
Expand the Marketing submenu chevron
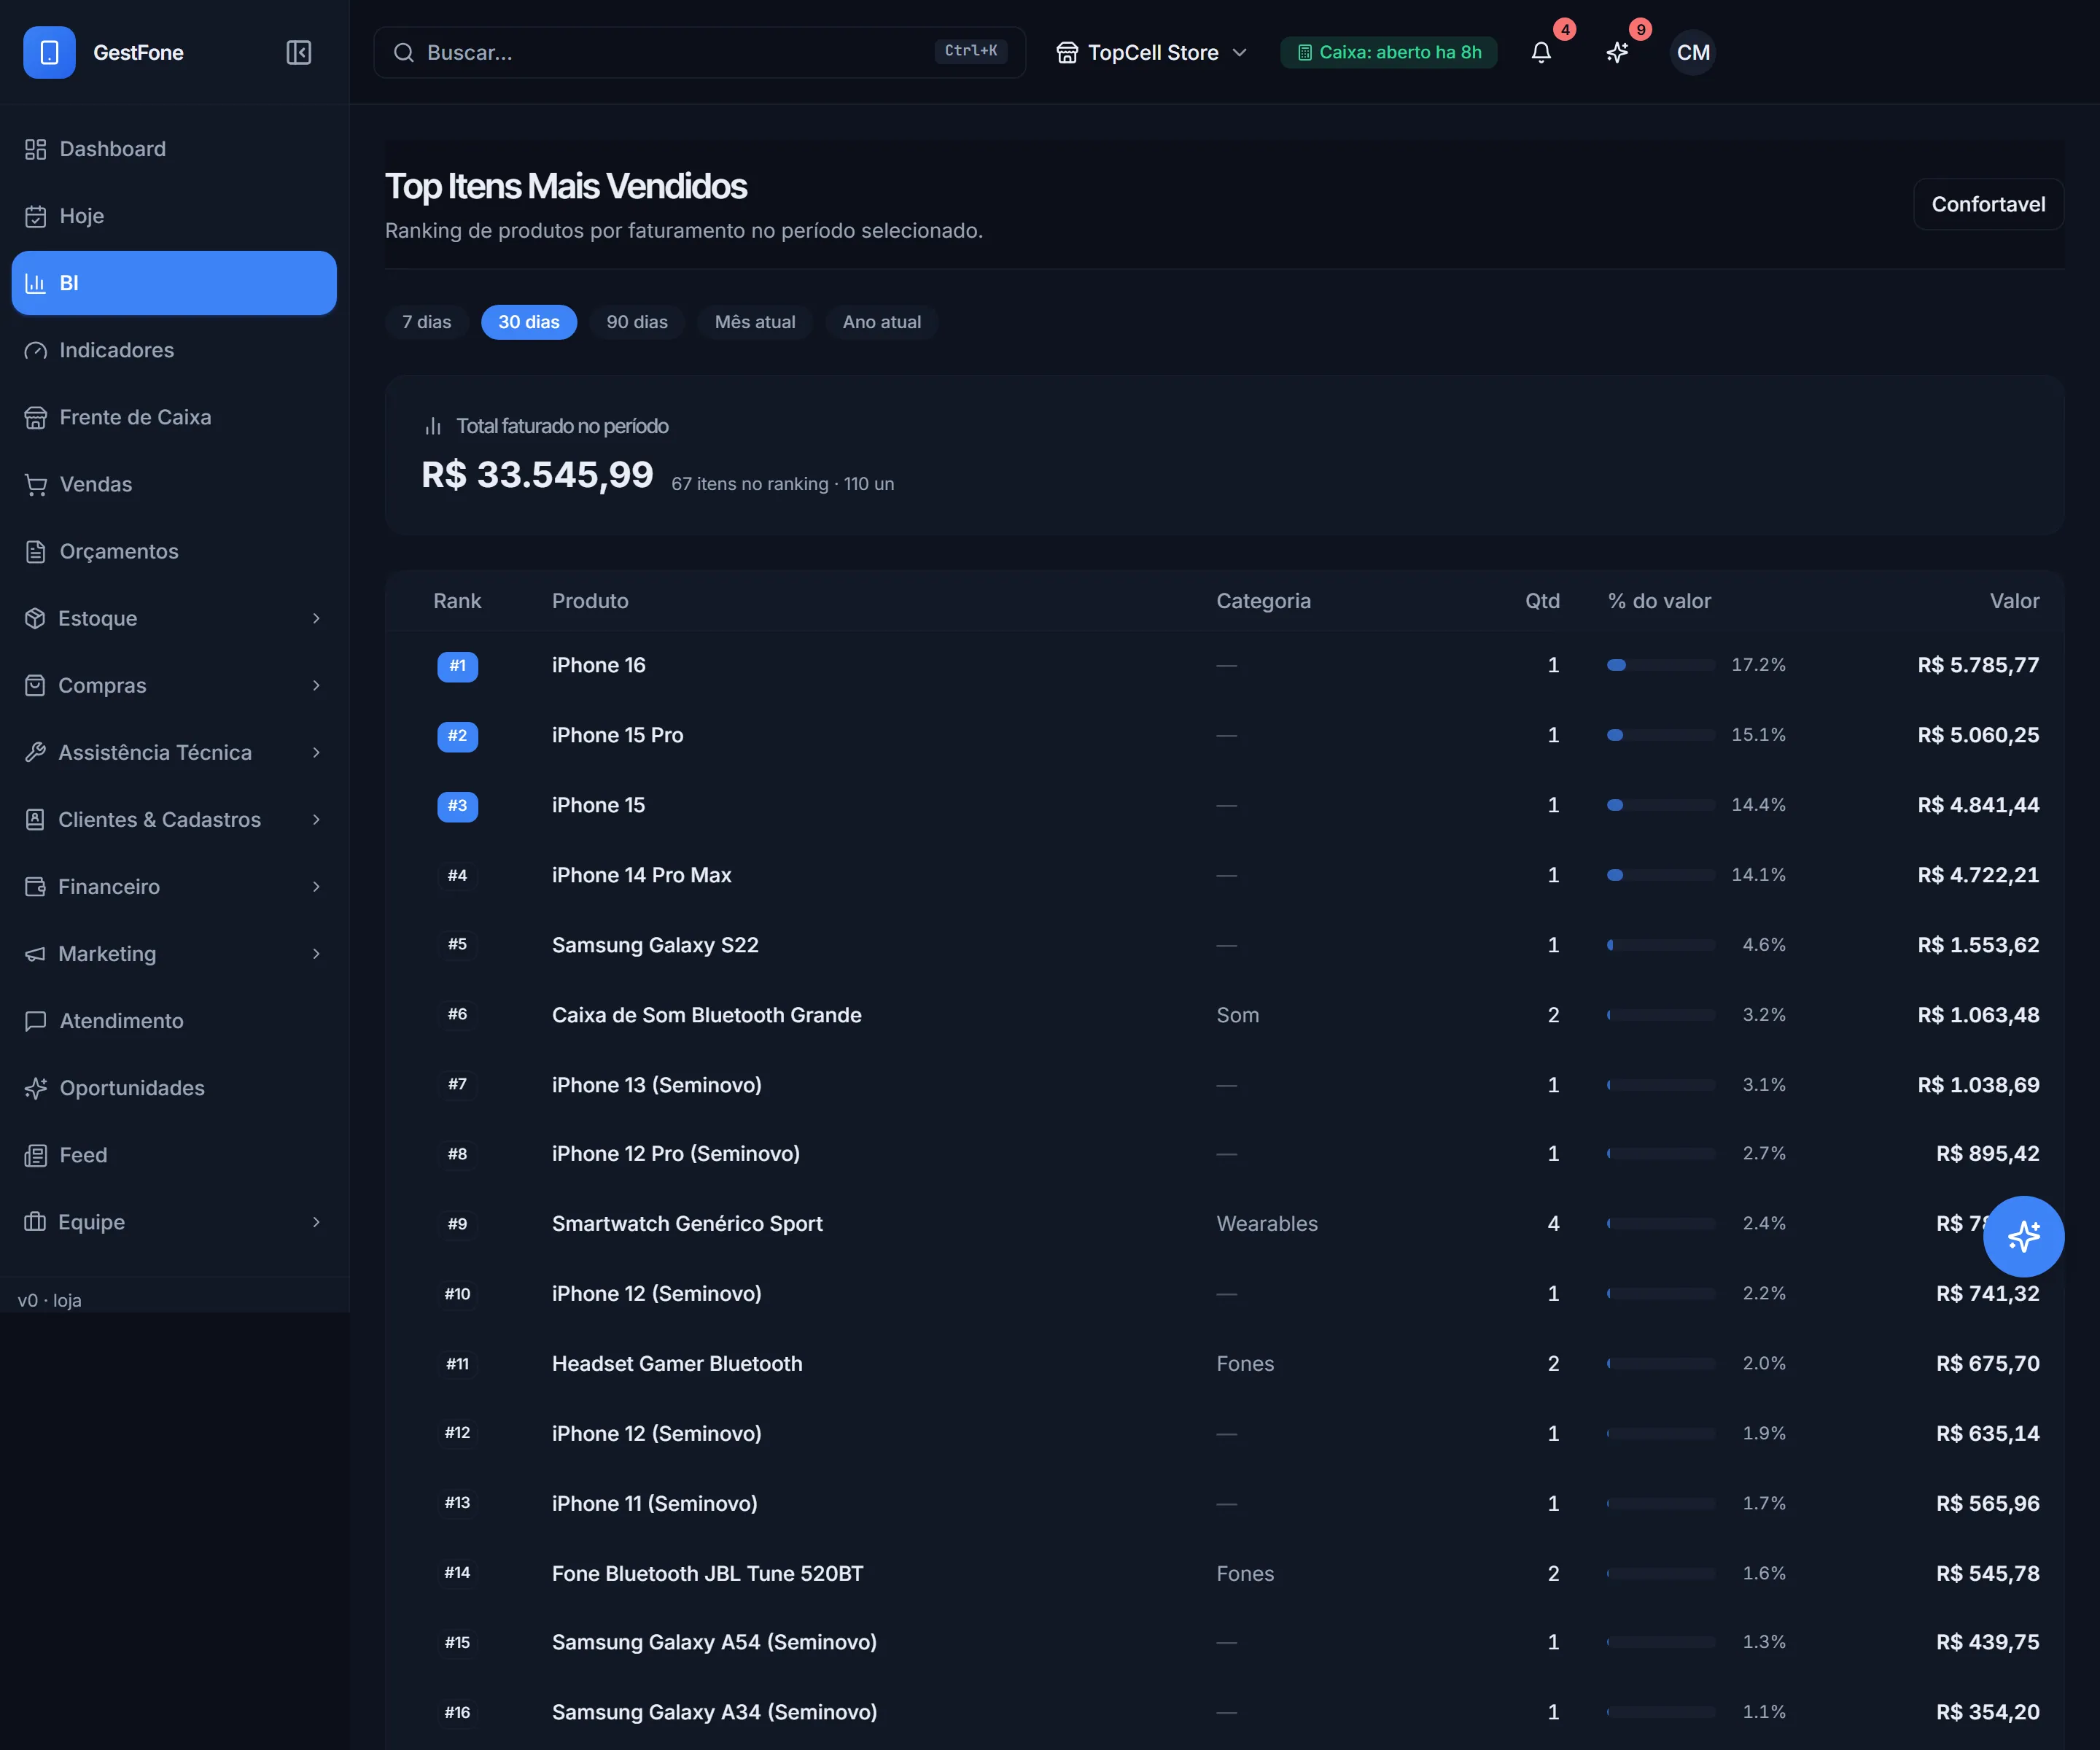pyautogui.click(x=316, y=953)
